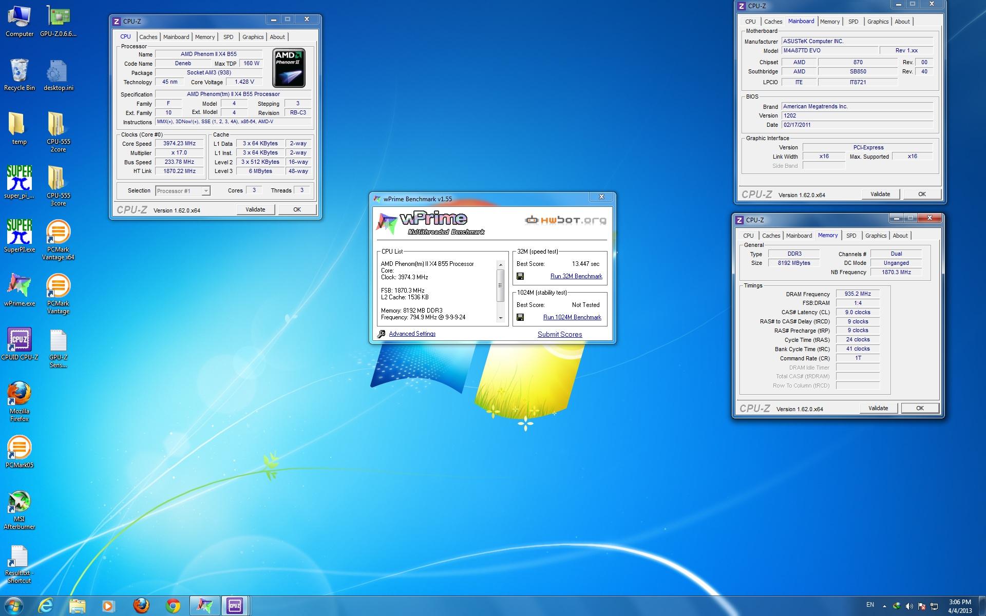Launch Internet Explorer from the taskbar
This screenshot has width=986, height=616.
pos(46,606)
